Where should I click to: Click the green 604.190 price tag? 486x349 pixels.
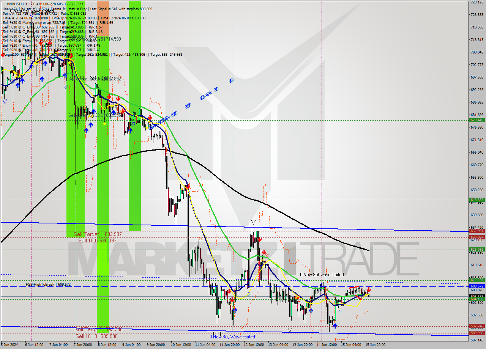click(477, 299)
